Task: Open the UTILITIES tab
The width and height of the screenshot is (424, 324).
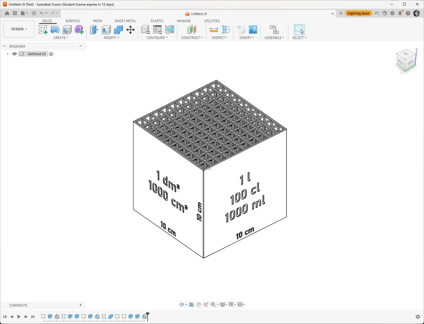Action: click(x=212, y=21)
